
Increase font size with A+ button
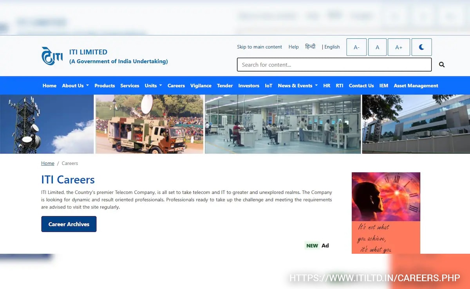(x=399, y=47)
